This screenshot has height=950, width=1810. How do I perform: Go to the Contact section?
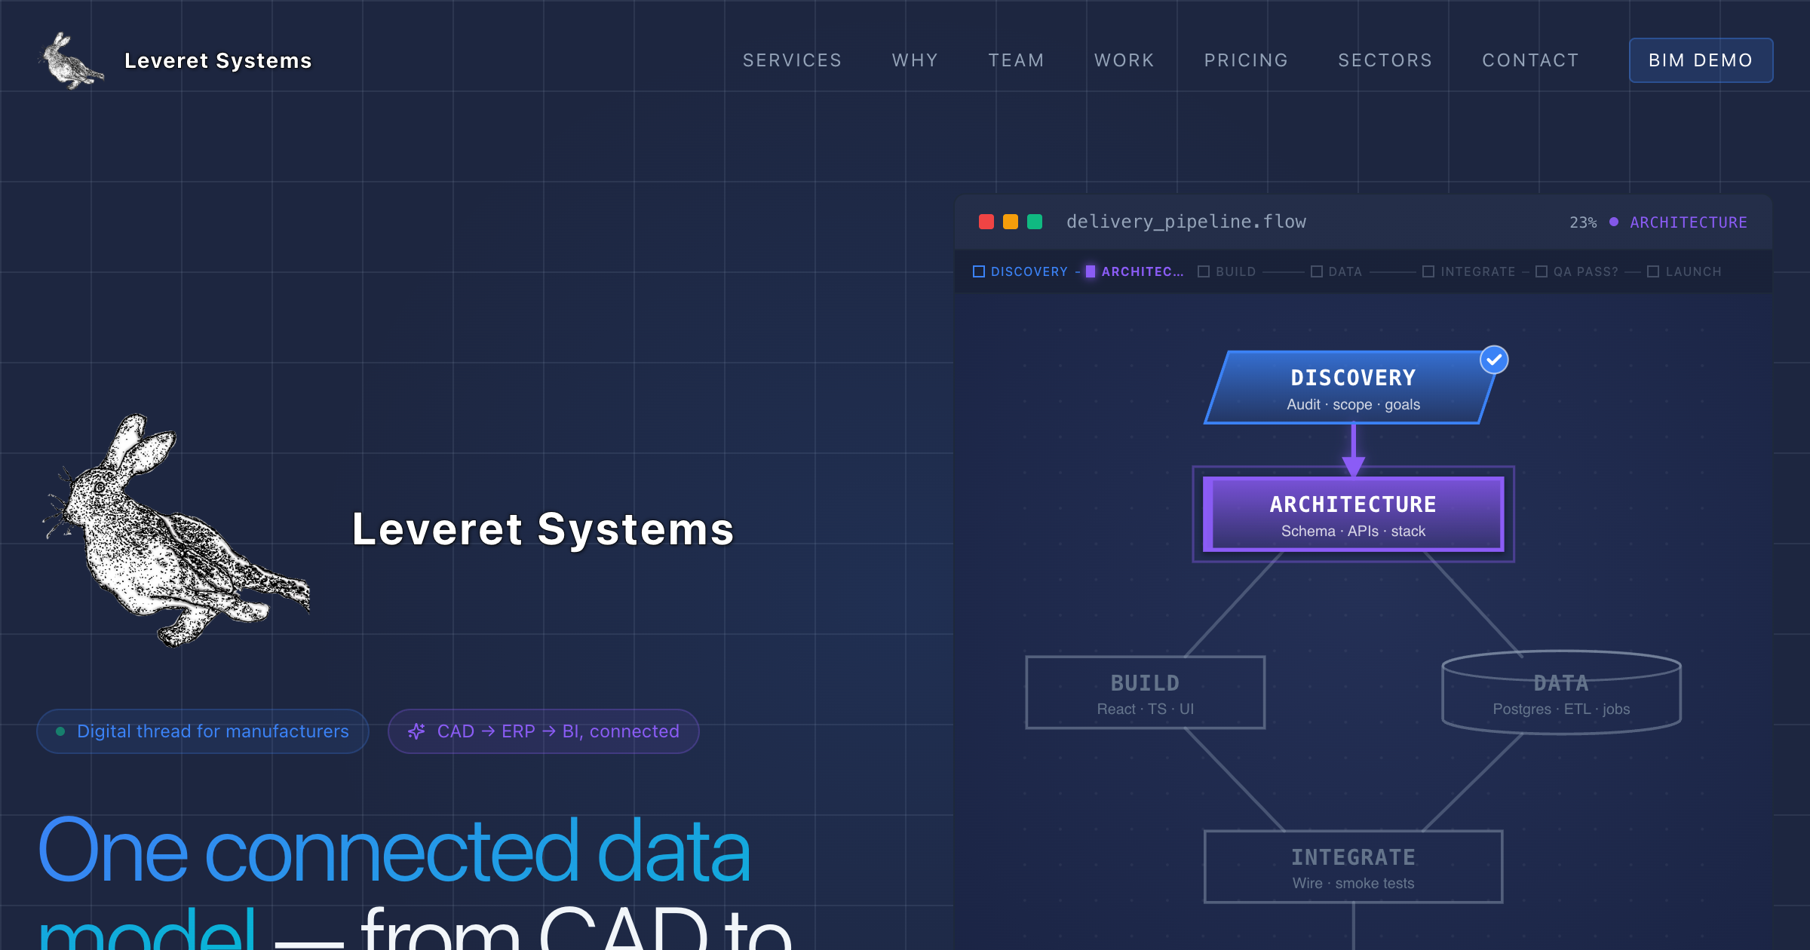pyautogui.click(x=1530, y=60)
